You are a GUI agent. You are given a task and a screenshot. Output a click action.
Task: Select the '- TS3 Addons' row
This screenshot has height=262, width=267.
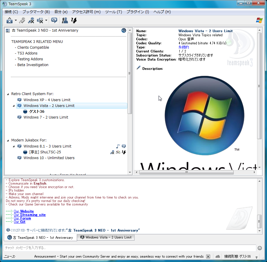tap(26, 53)
